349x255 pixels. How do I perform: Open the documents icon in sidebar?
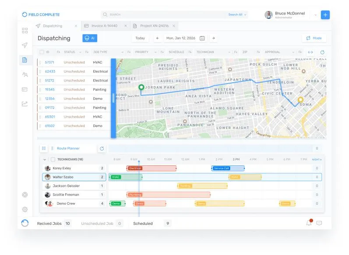click(25, 60)
